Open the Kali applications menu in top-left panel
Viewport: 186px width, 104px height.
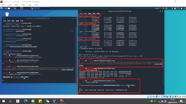[2, 8]
